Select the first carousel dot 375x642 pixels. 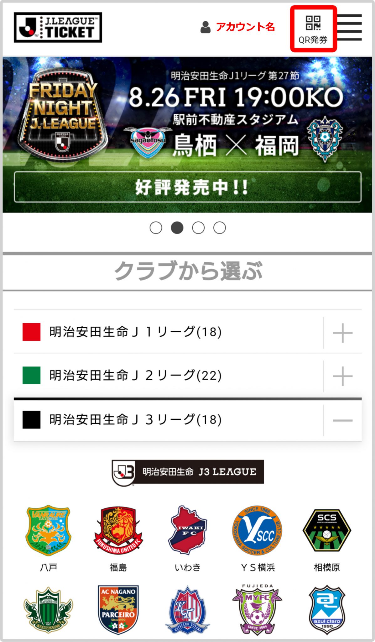(x=156, y=228)
